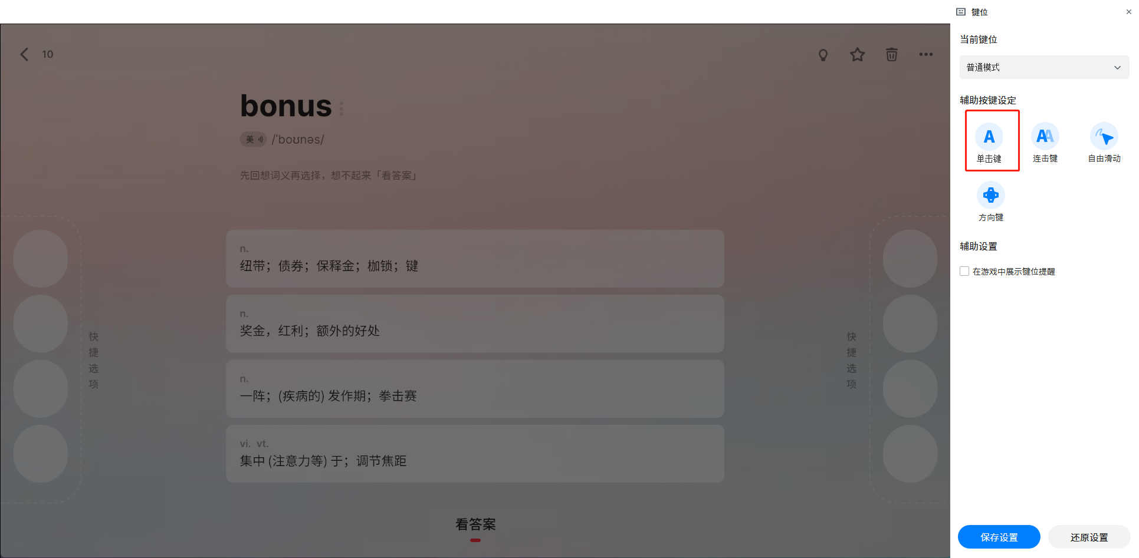Open the three-dot more options menu
This screenshot has width=1139, height=558.
pos(926,55)
